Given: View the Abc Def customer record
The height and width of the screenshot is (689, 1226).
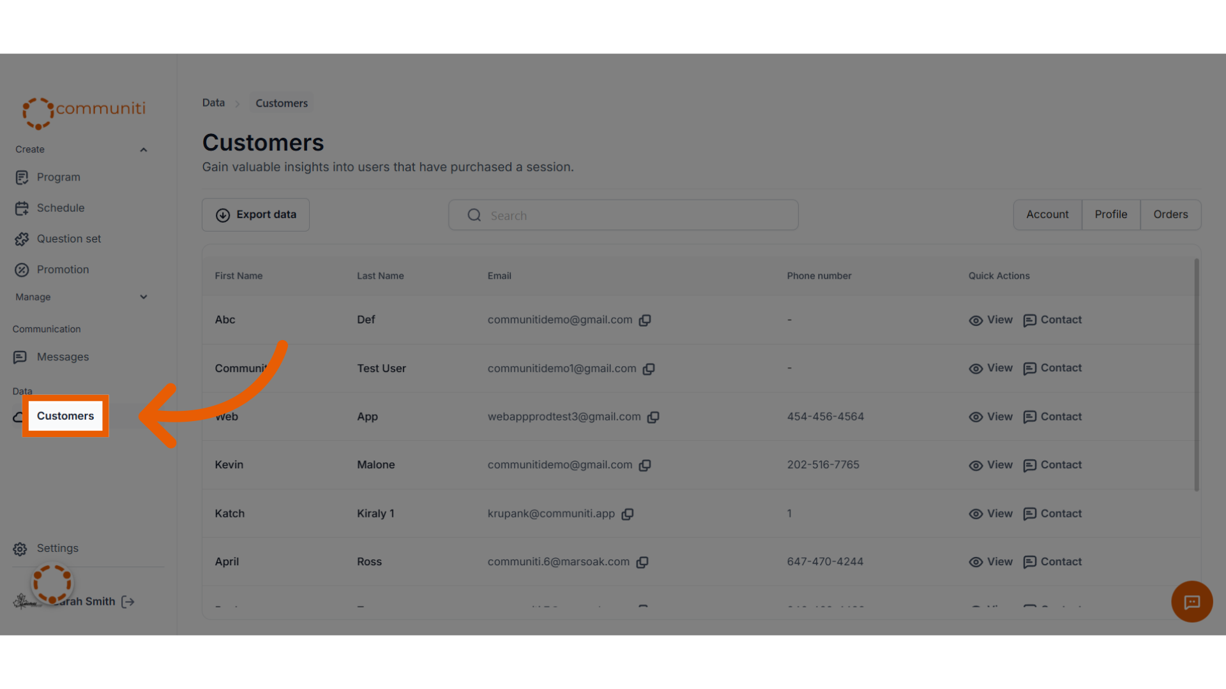Looking at the screenshot, I should (x=990, y=320).
